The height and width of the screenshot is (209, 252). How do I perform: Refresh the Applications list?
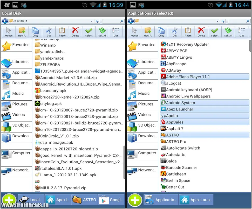(223, 21)
